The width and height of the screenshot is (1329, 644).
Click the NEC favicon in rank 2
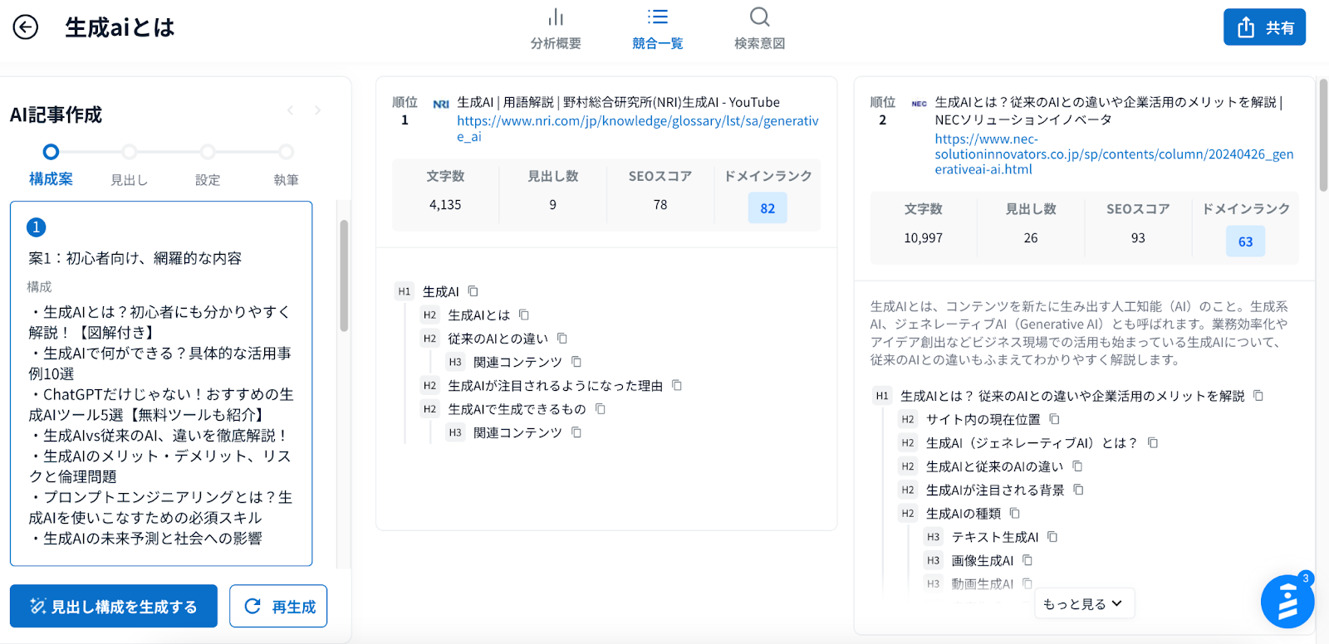(x=919, y=104)
